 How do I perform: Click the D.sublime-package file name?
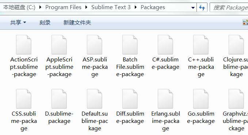tap(59, 117)
